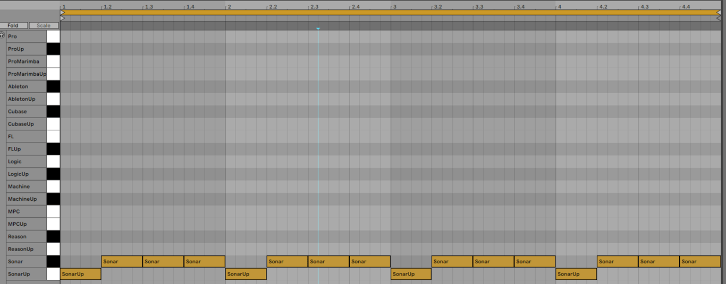Select the Sonar note at 3.2
The width and height of the screenshot is (726, 284).
(452, 261)
